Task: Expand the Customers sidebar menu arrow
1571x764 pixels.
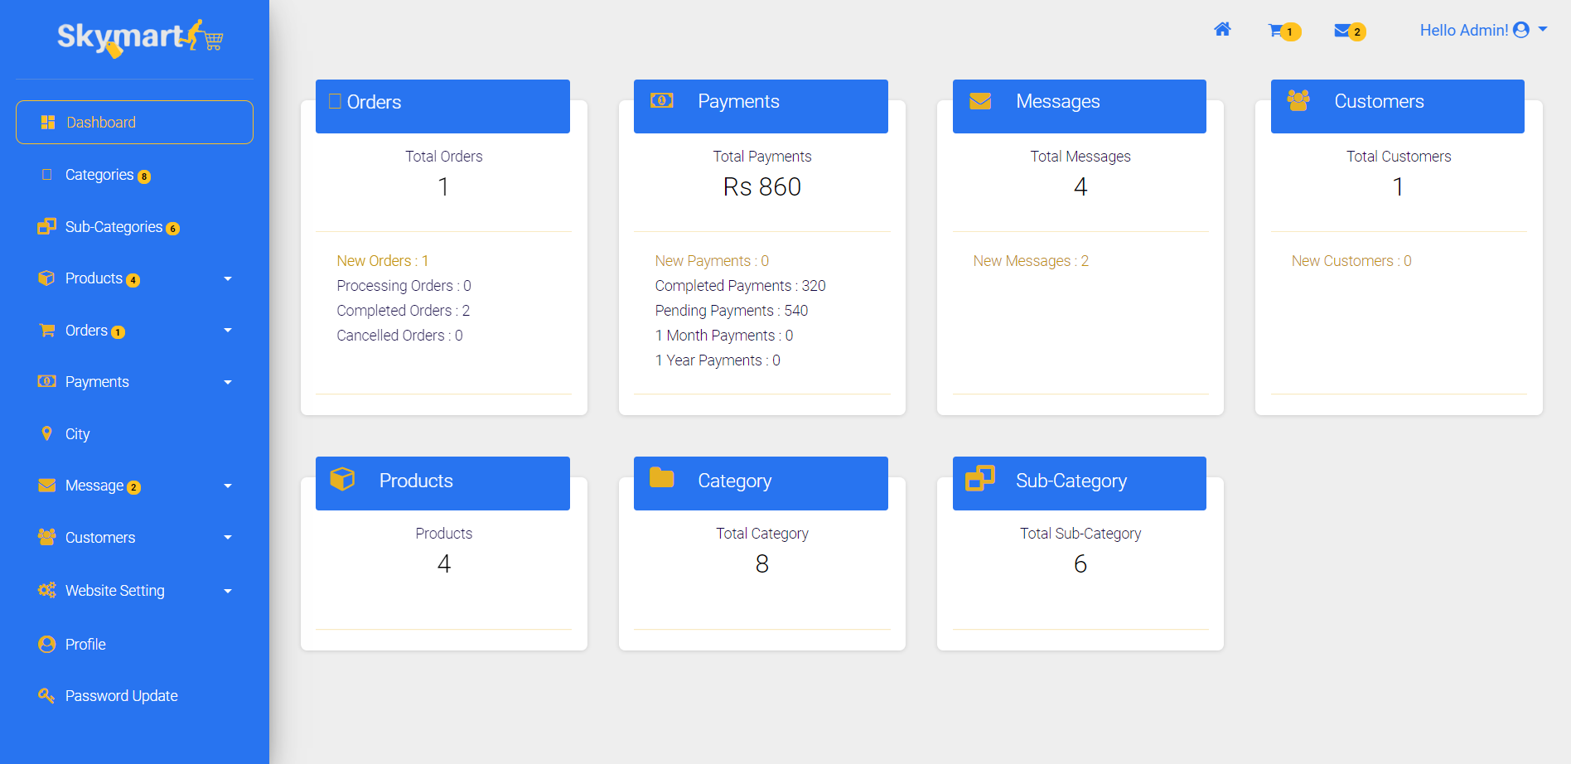Action: point(228,537)
